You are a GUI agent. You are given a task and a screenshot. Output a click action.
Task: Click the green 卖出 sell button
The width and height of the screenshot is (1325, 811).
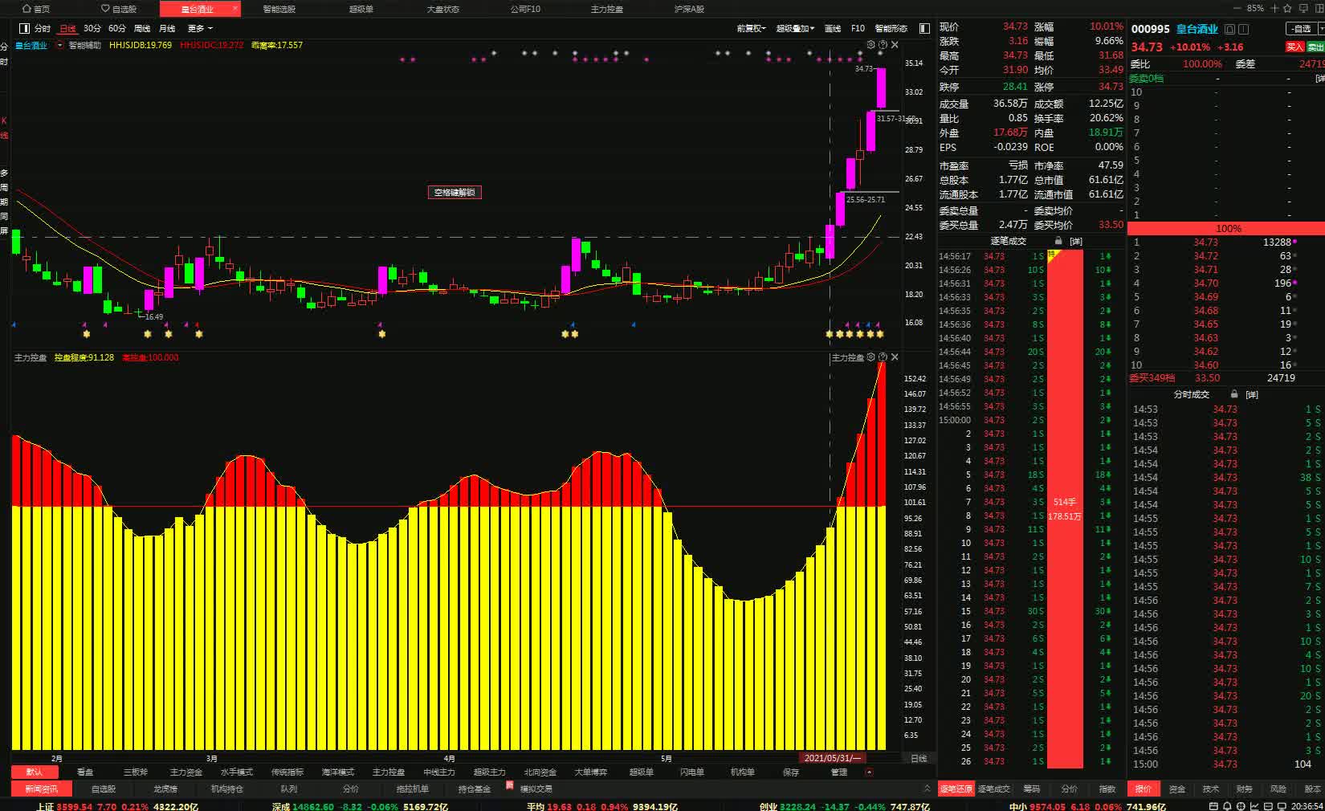pos(1315,47)
